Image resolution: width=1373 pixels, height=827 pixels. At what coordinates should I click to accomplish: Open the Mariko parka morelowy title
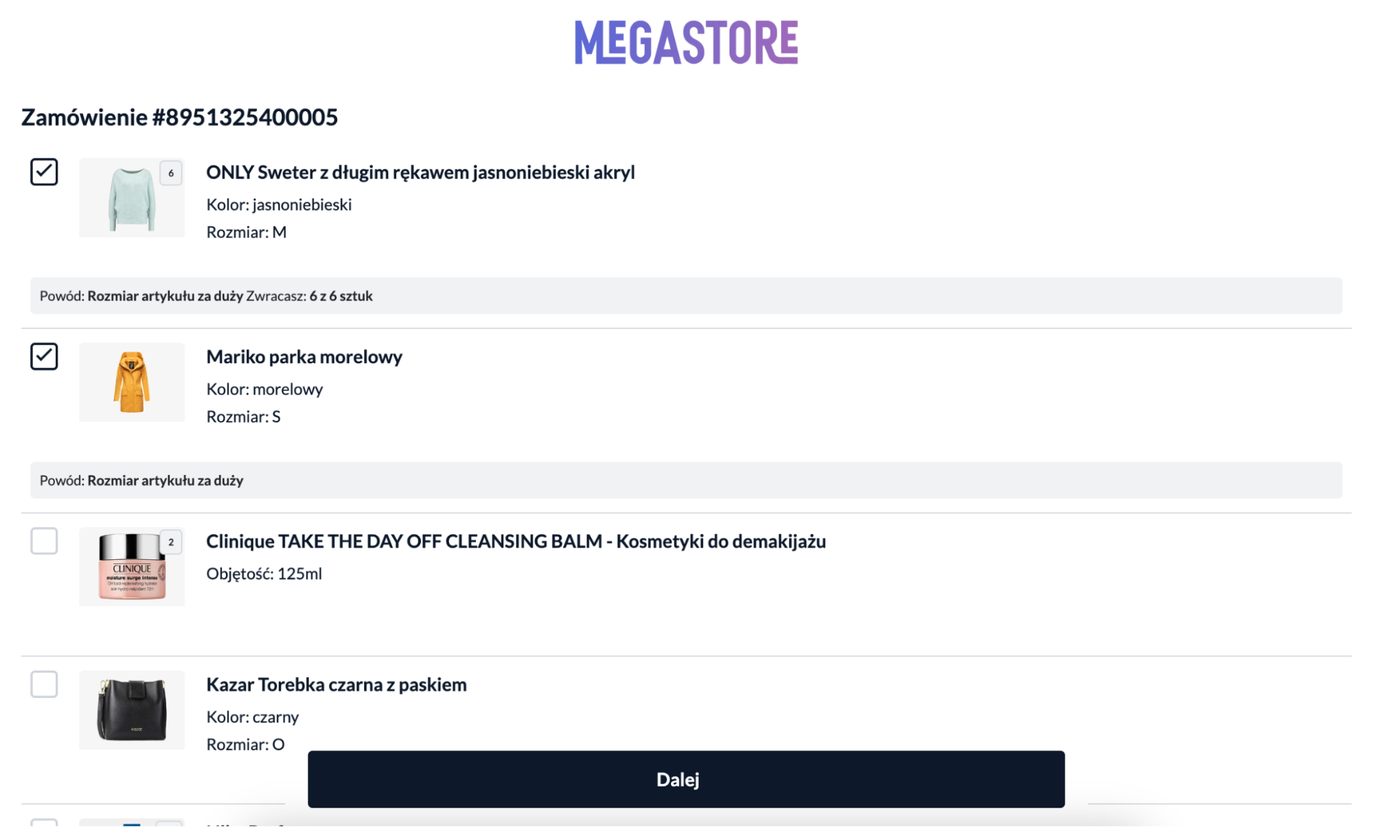304,357
